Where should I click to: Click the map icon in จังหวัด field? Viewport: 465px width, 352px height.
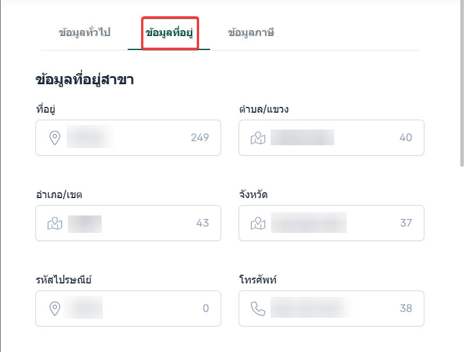point(258,223)
